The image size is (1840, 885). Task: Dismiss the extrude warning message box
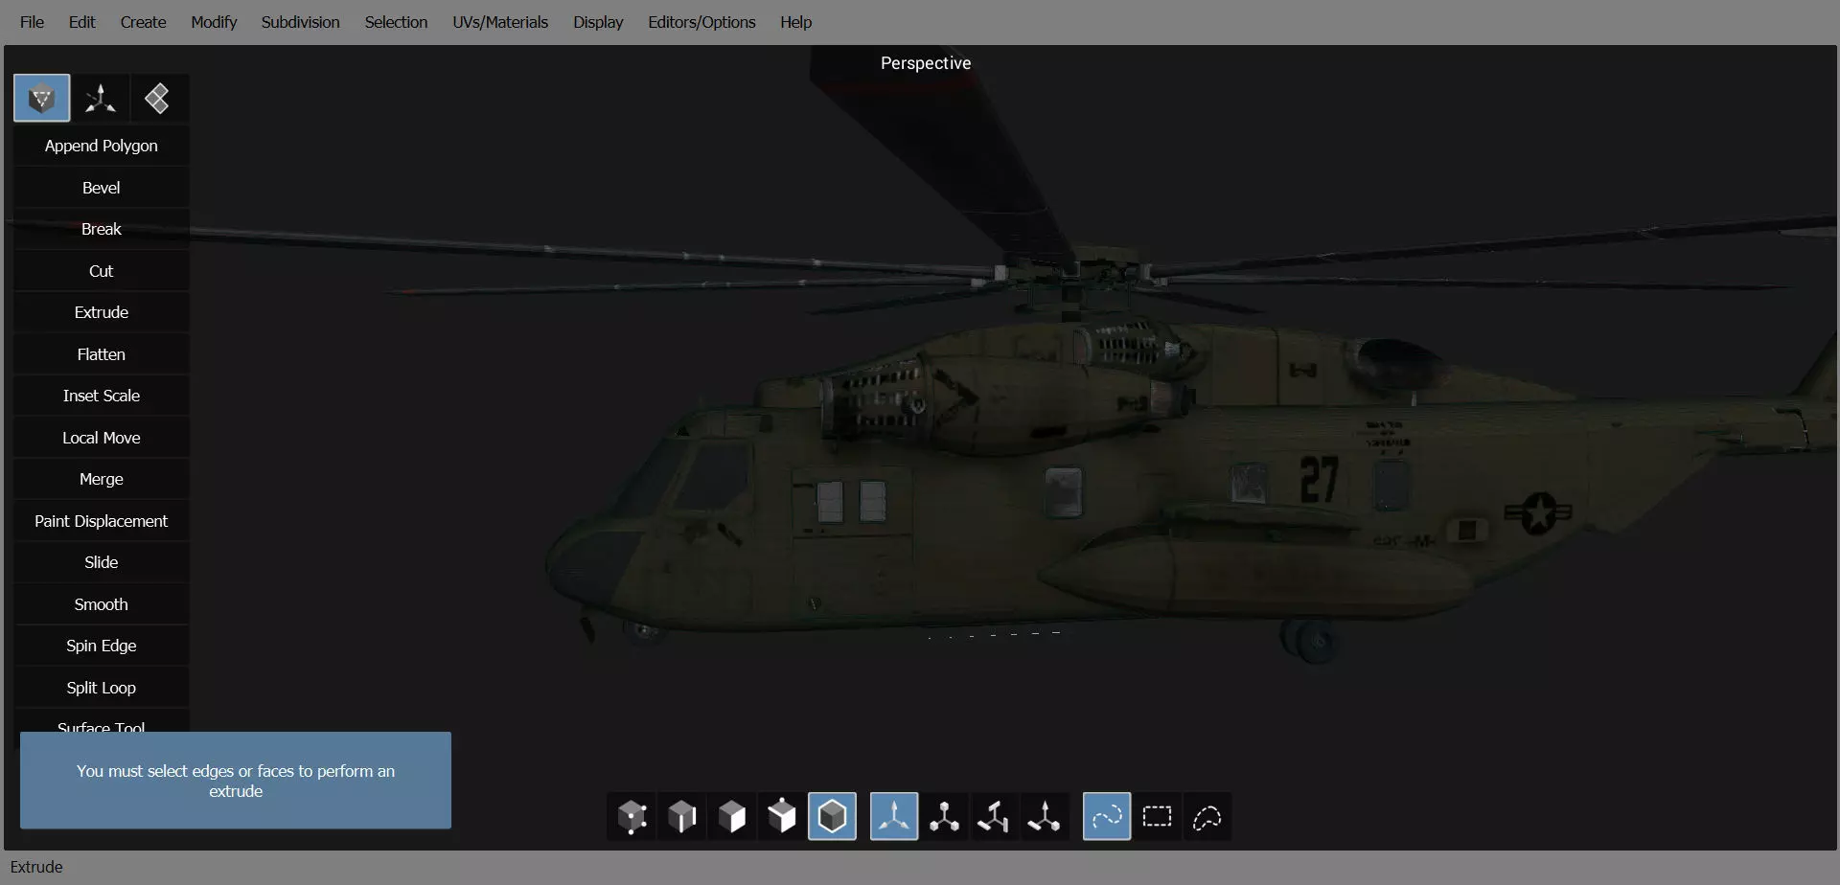pos(236,781)
